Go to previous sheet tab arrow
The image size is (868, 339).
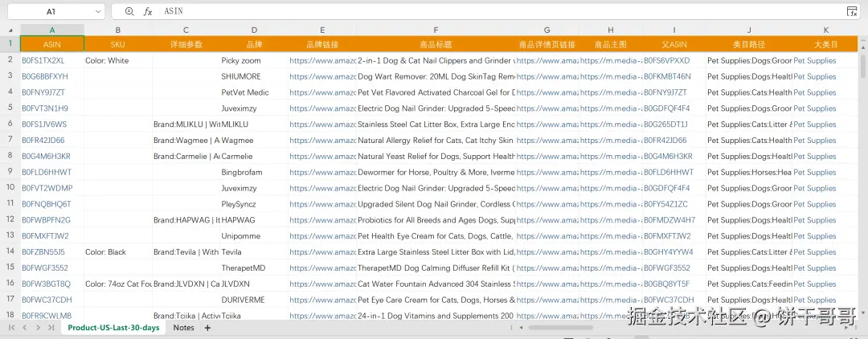24,328
